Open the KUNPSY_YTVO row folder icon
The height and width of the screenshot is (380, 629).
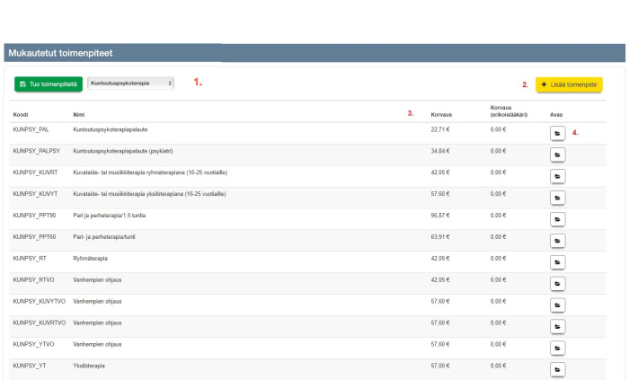click(x=557, y=349)
